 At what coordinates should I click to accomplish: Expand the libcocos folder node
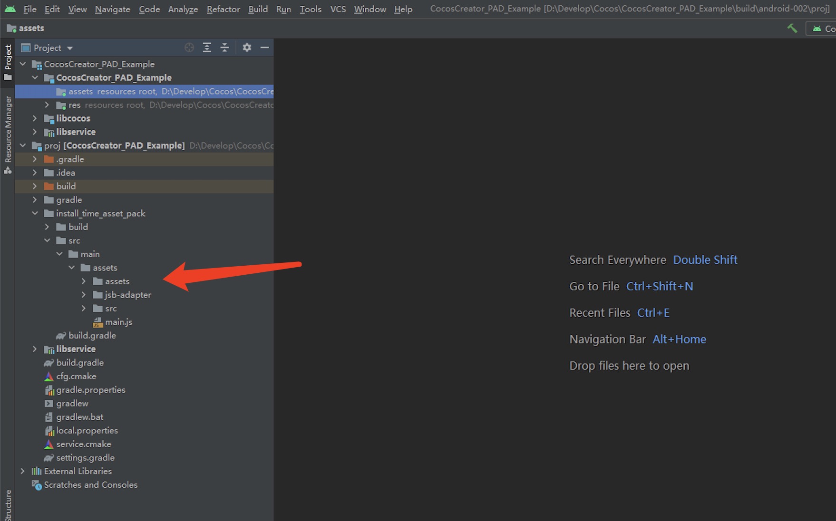(35, 118)
